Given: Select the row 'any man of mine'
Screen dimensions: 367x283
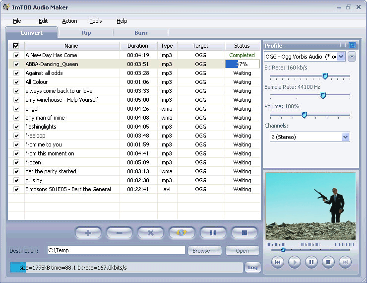Looking at the screenshot, I should pyautogui.click(x=134, y=118).
